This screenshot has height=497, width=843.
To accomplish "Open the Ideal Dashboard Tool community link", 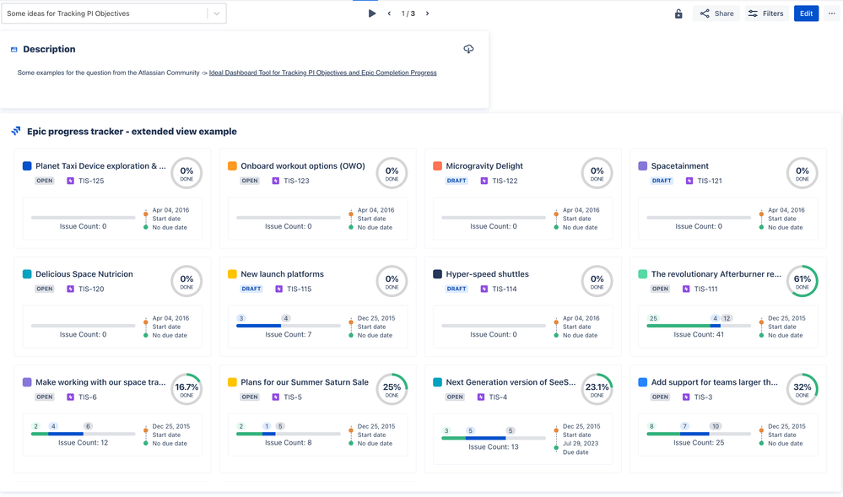I will pos(322,73).
